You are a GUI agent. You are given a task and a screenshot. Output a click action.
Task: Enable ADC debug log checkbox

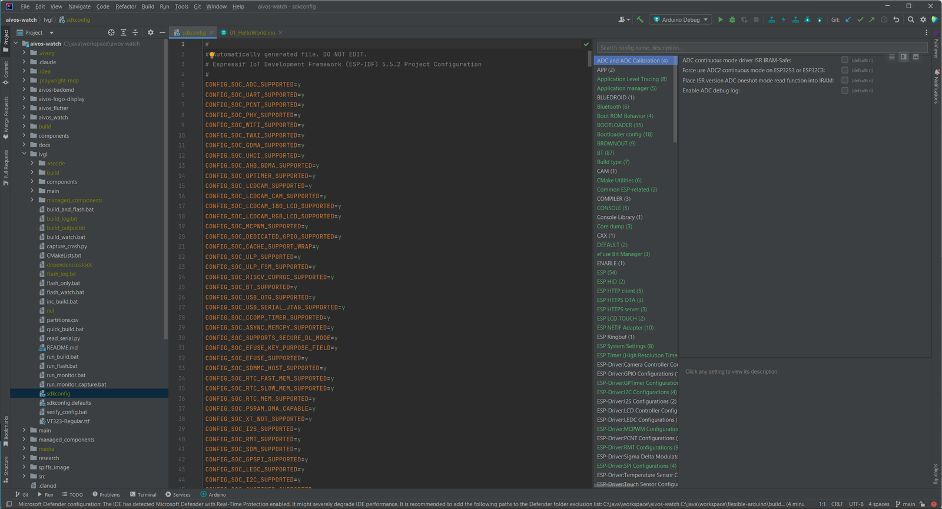point(845,90)
